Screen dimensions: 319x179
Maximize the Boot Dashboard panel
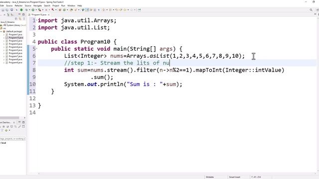23,122
